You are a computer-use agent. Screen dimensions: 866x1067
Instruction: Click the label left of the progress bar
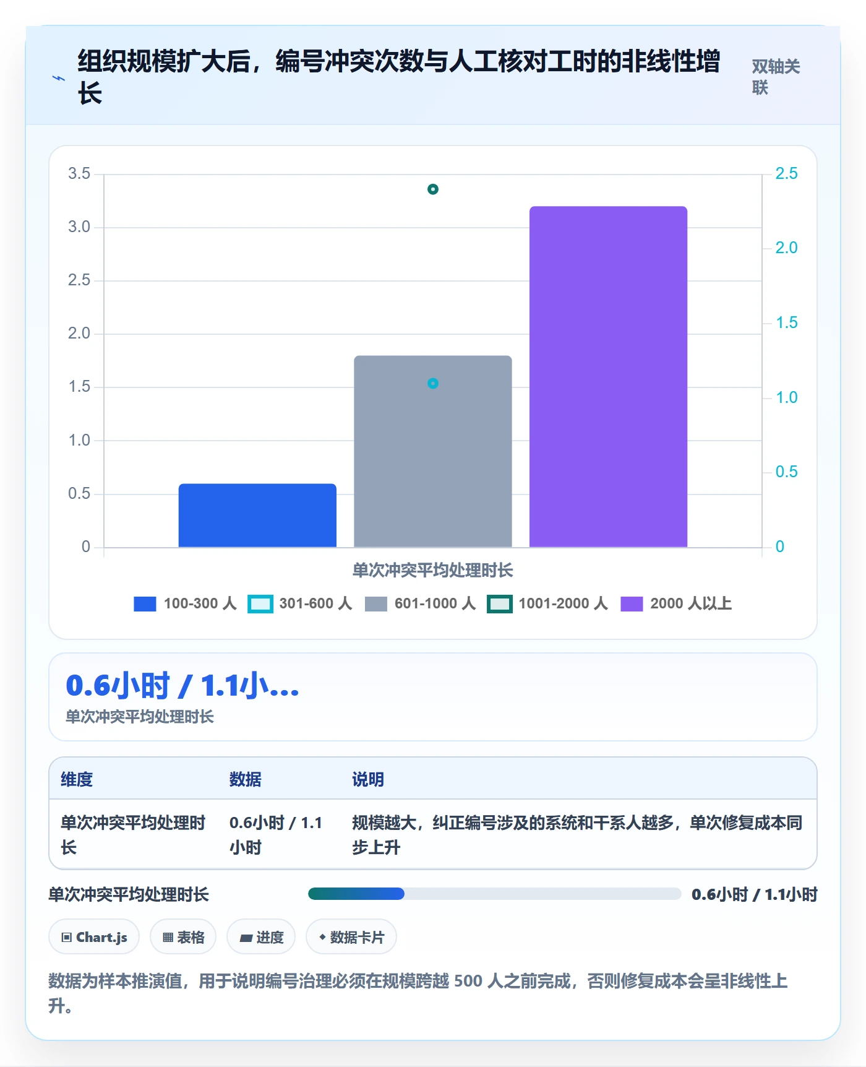129,894
